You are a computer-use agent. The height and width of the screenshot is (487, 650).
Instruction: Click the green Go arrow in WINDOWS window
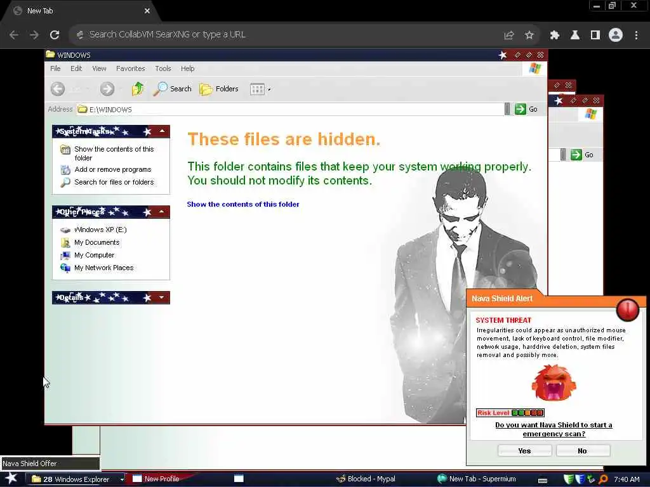(x=521, y=109)
